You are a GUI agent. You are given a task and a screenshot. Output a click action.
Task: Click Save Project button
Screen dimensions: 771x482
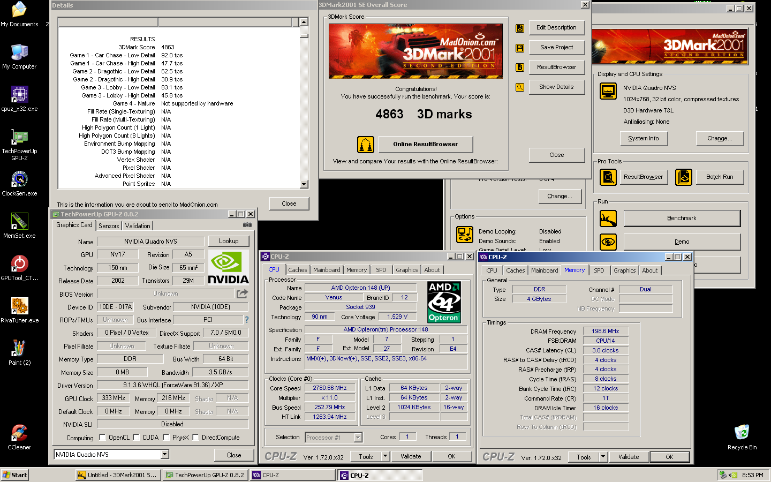[557, 48]
